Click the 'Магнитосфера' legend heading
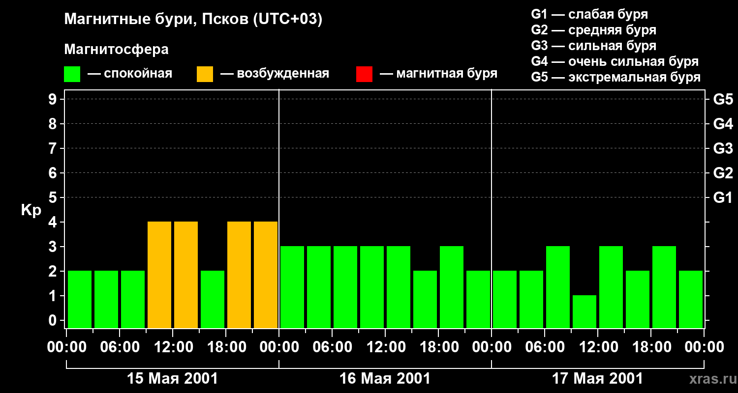 click(116, 50)
